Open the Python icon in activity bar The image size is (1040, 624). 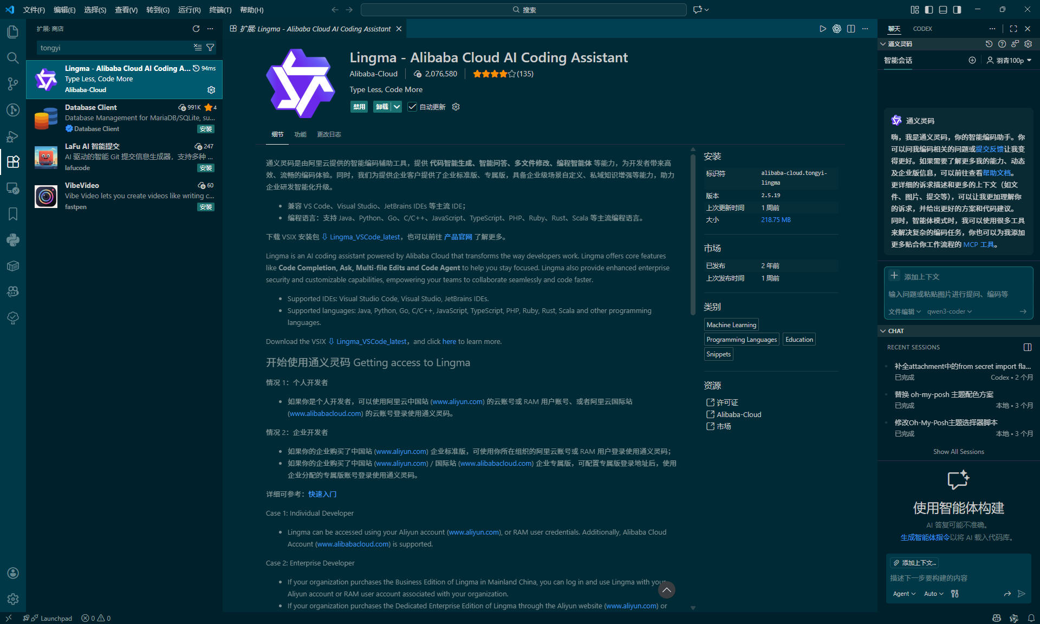tap(13, 240)
